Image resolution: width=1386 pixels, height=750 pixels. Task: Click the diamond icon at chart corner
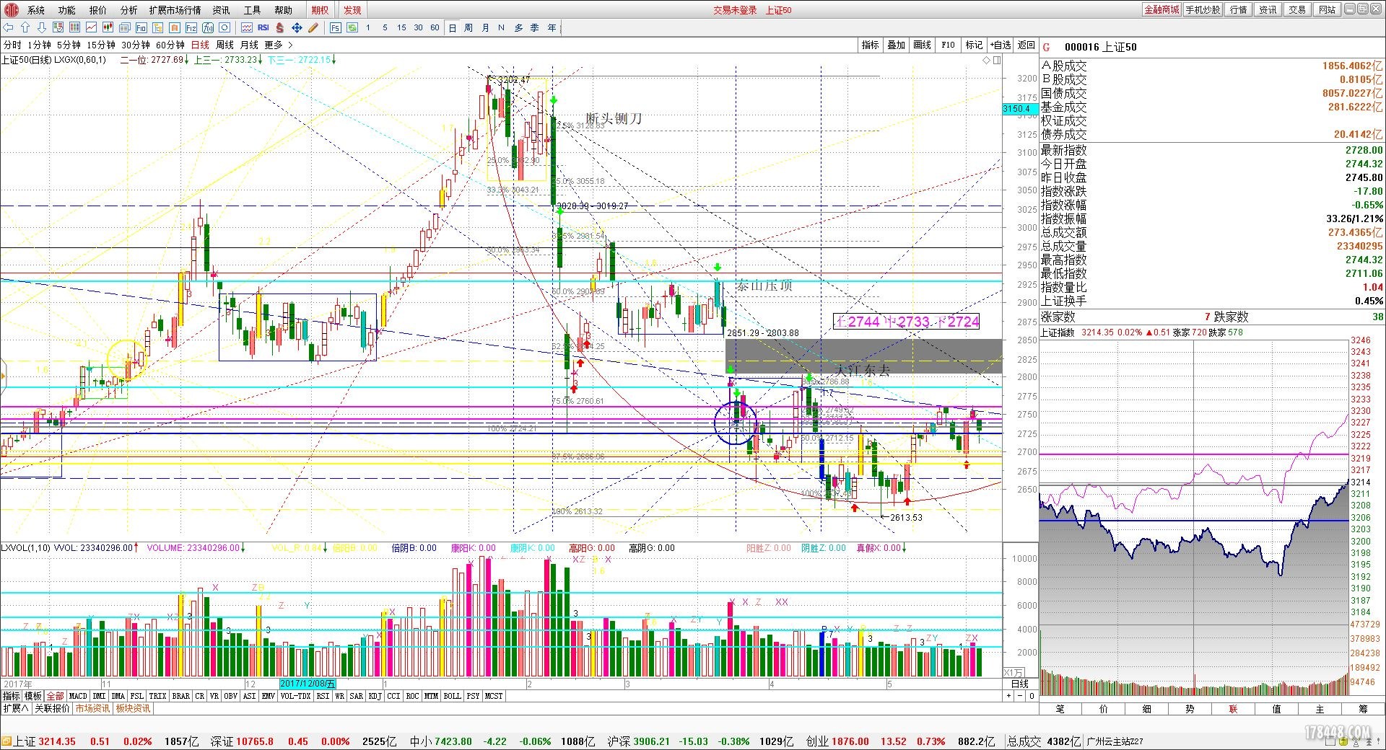click(987, 60)
